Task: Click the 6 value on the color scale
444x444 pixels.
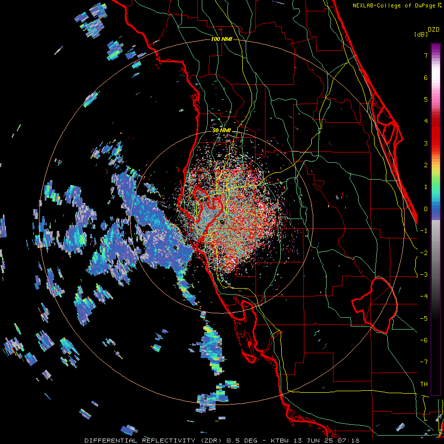Action: pyautogui.click(x=426, y=77)
